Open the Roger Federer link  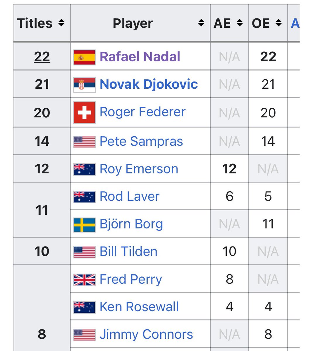[143, 112]
